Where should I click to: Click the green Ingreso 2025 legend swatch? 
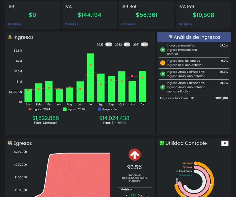(x=65, y=109)
